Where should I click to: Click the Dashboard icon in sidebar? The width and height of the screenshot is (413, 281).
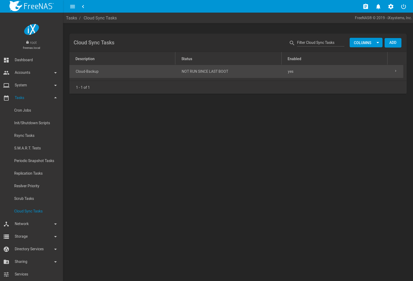click(x=6, y=60)
